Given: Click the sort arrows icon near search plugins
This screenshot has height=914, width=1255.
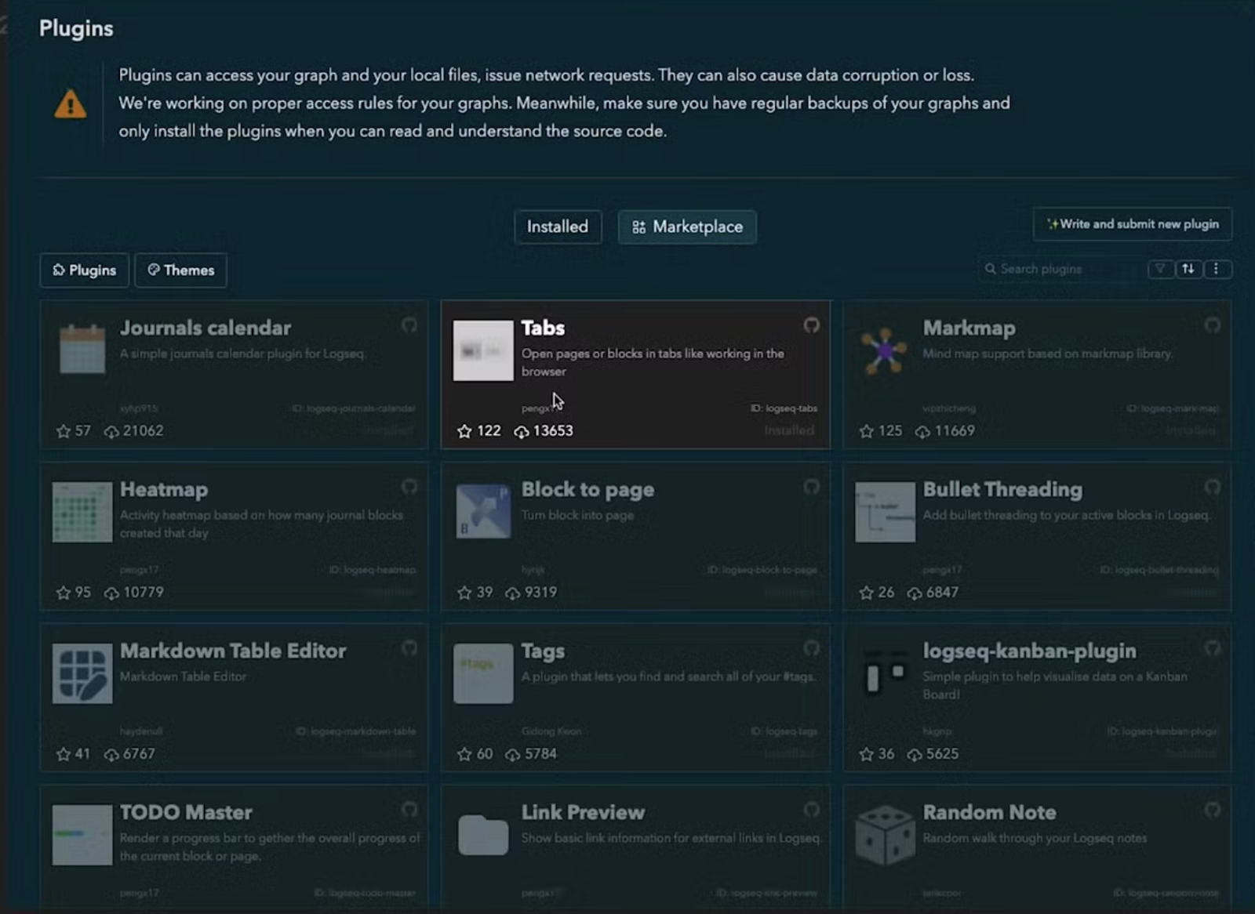Looking at the screenshot, I should tap(1188, 269).
